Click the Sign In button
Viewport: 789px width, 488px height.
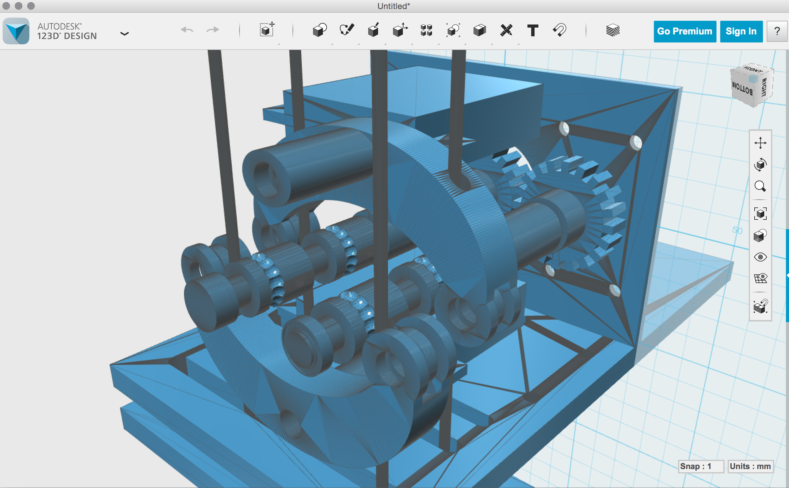[741, 31]
